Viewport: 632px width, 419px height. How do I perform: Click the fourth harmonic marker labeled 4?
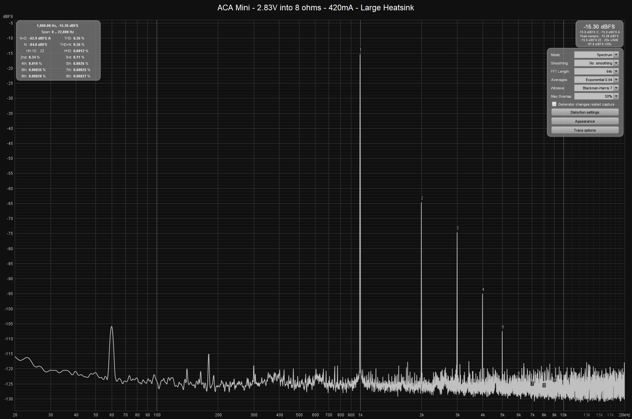click(x=483, y=289)
